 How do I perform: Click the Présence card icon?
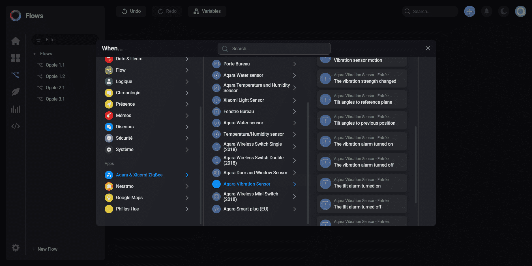point(109,104)
